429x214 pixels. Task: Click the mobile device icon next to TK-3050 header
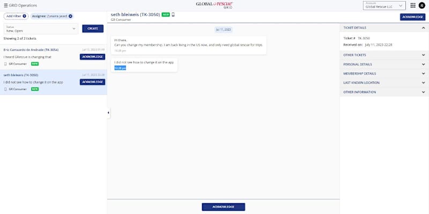click(173, 14)
